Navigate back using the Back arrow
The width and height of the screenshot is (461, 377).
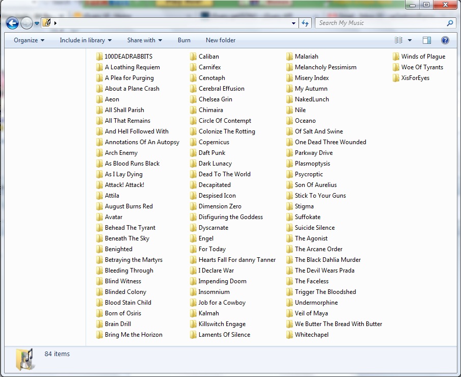click(12, 23)
